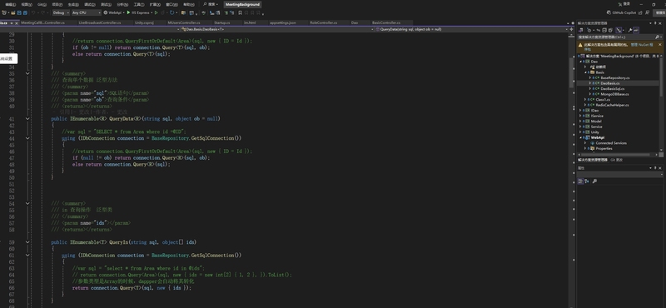Click the Manage NuGet link in the warning bar
The width and height of the screenshot is (666, 308).
tap(643, 45)
